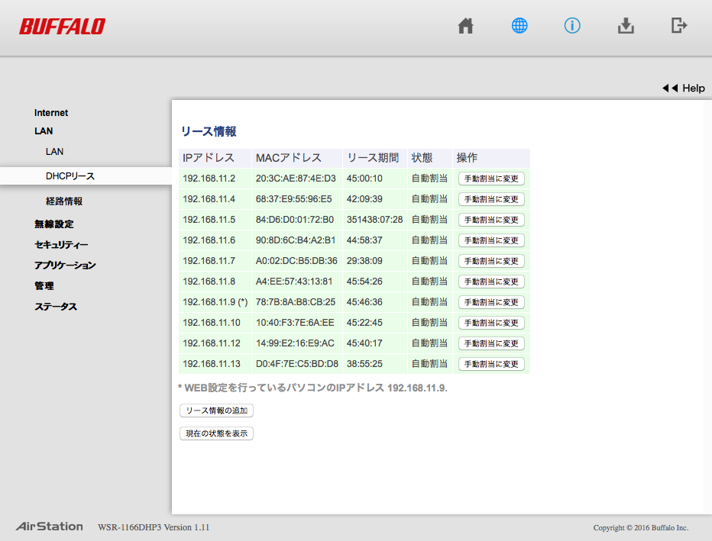Screen dimensions: 712x541
Task: Select the 経路情報 menu item
Action: (64, 201)
